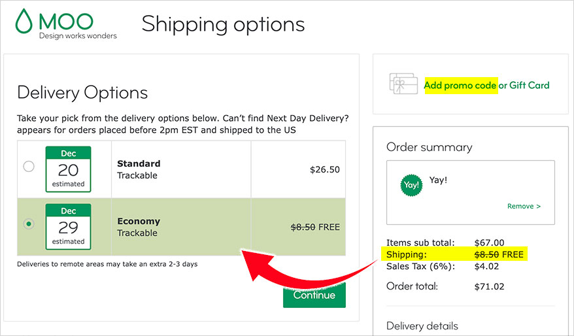Click the Delivery details heading
The image size is (574, 336).
coord(422,326)
